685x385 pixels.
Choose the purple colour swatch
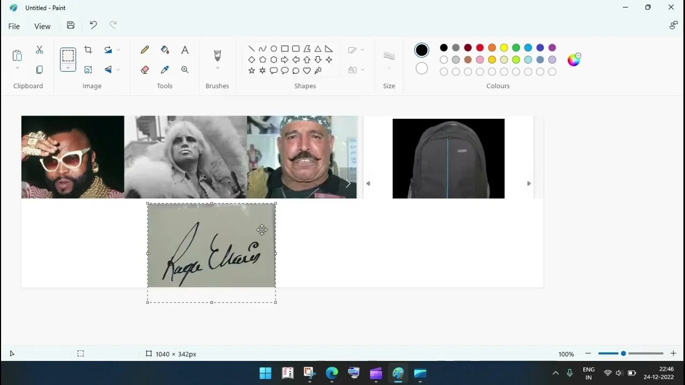(552, 48)
